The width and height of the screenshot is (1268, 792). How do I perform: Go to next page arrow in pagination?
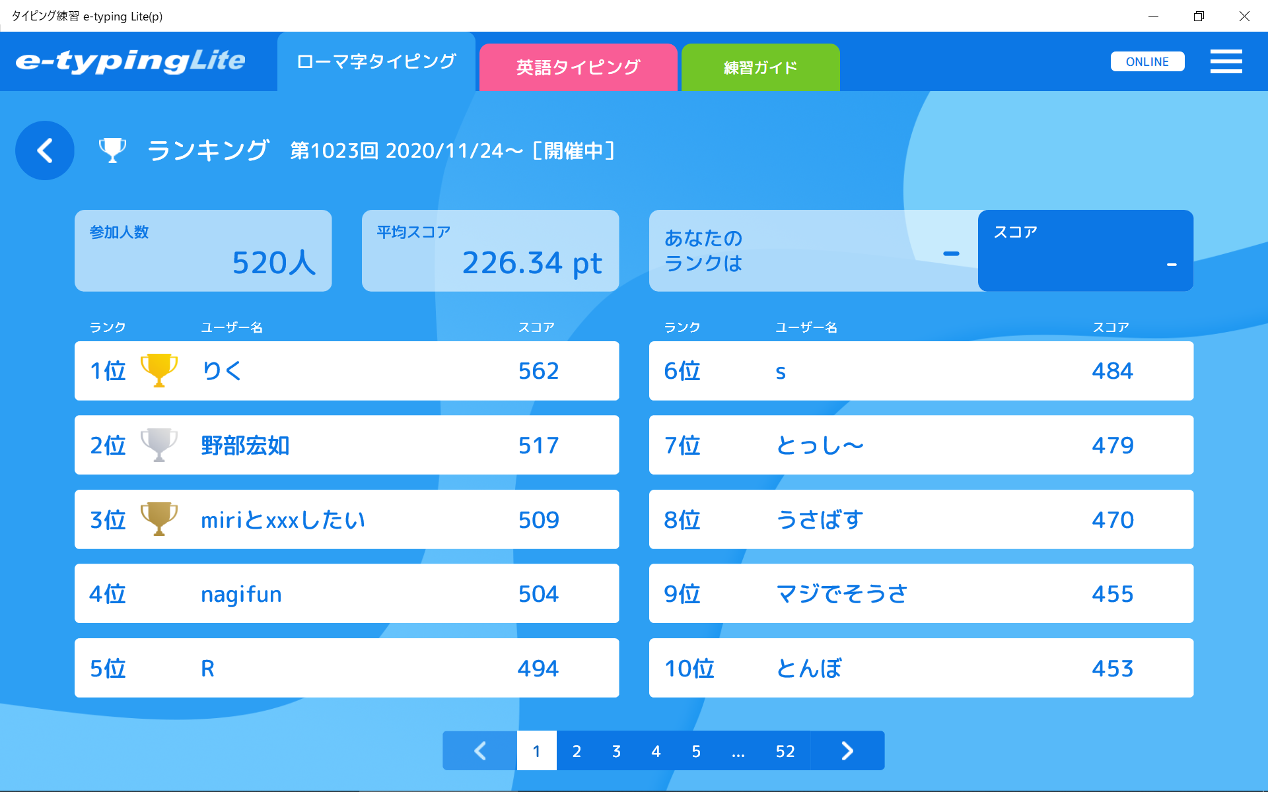click(x=847, y=750)
